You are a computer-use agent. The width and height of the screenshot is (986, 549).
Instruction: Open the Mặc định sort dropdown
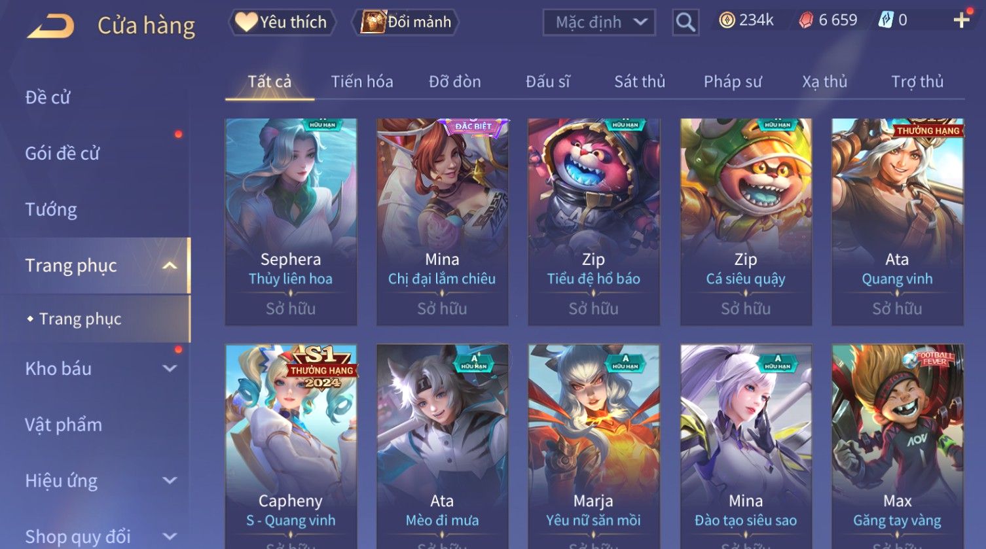599,22
